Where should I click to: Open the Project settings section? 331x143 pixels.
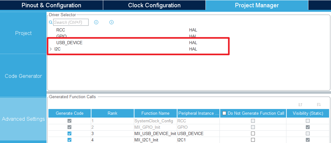tap(23, 33)
